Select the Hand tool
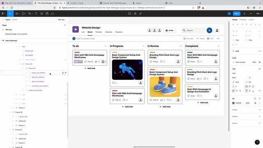263x148 pixels. [47, 14]
